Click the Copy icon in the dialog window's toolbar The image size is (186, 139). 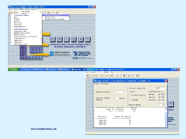point(103,75)
